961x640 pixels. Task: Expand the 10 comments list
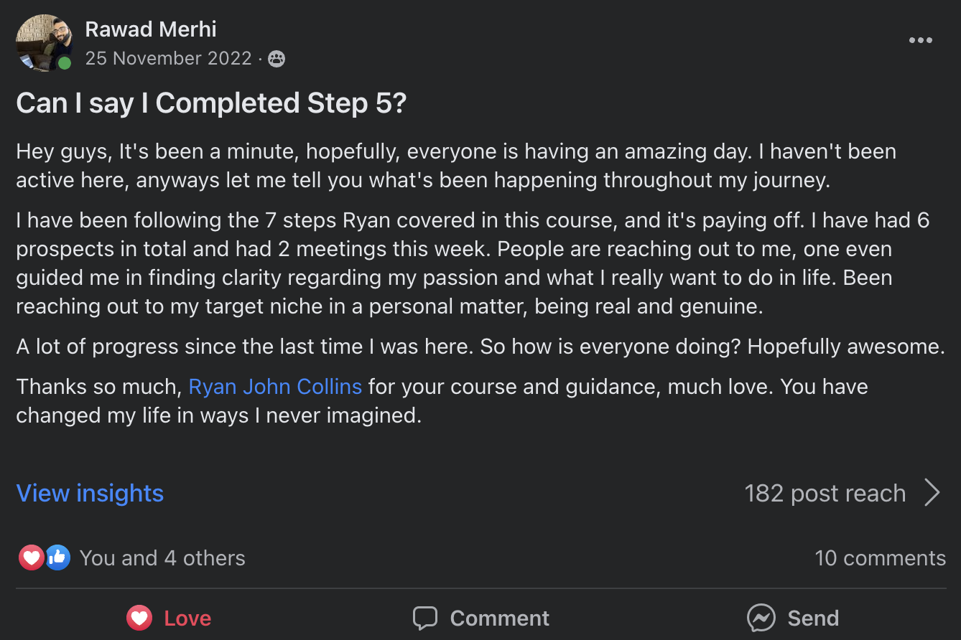point(880,558)
